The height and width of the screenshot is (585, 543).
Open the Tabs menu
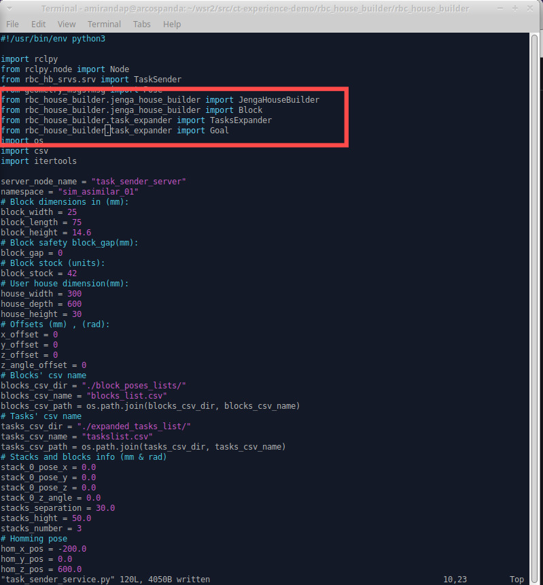click(142, 24)
